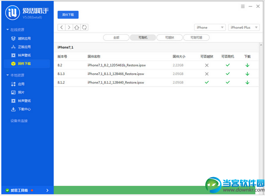Click the flashable checkmark for 8.1.2
Image resolution: width=265 pixels, height=196 pixels.
coord(228,82)
